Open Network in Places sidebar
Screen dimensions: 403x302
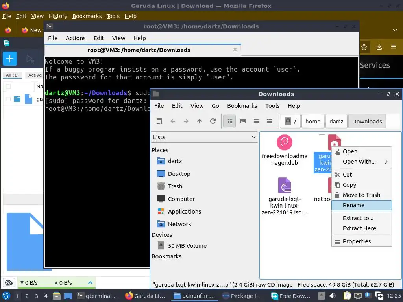[174, 224]
